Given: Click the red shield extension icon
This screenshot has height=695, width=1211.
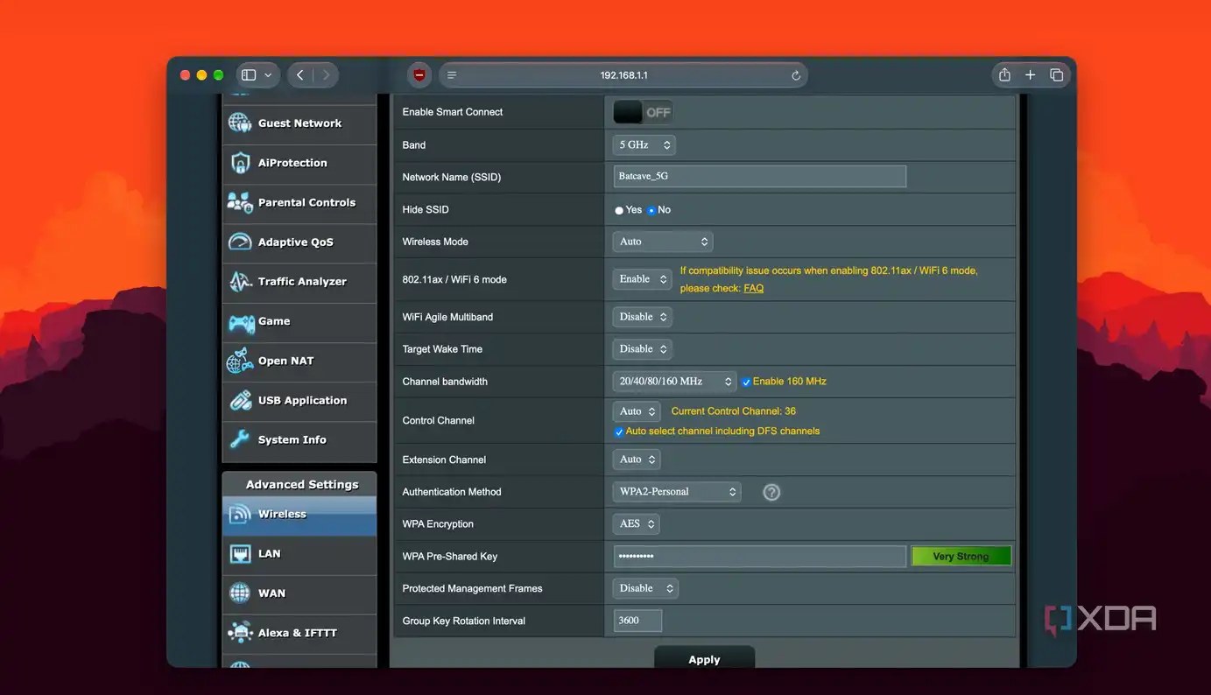Looking at the screenshot, I should (419, 75).
